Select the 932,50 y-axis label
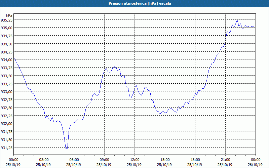This screenshot has width=269, height=168. pyautogui.click(x=6, y=108)
